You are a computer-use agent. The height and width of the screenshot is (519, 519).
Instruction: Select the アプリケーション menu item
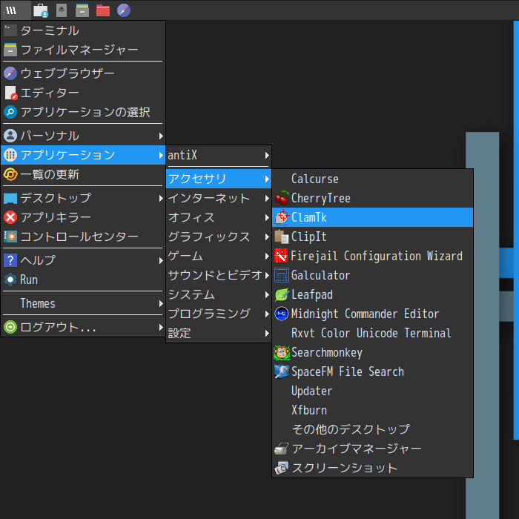[x=83, y=155]
